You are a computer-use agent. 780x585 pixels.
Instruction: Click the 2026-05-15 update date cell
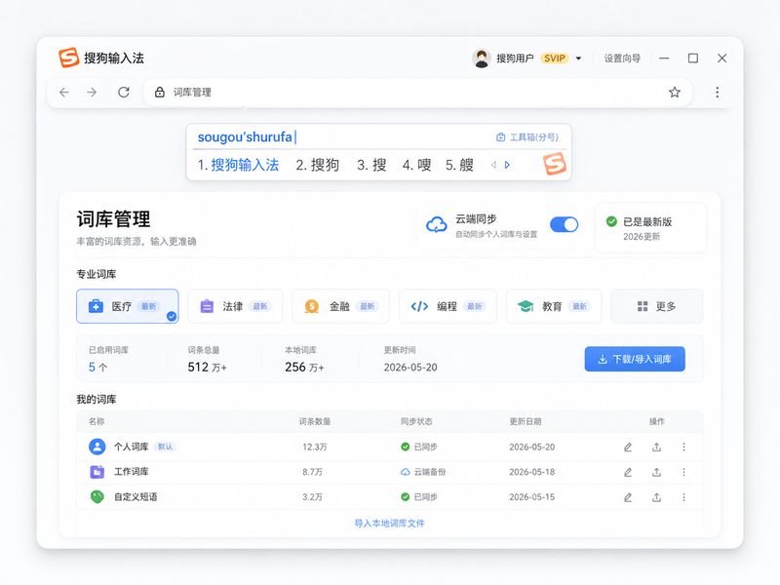coord(531,497)
